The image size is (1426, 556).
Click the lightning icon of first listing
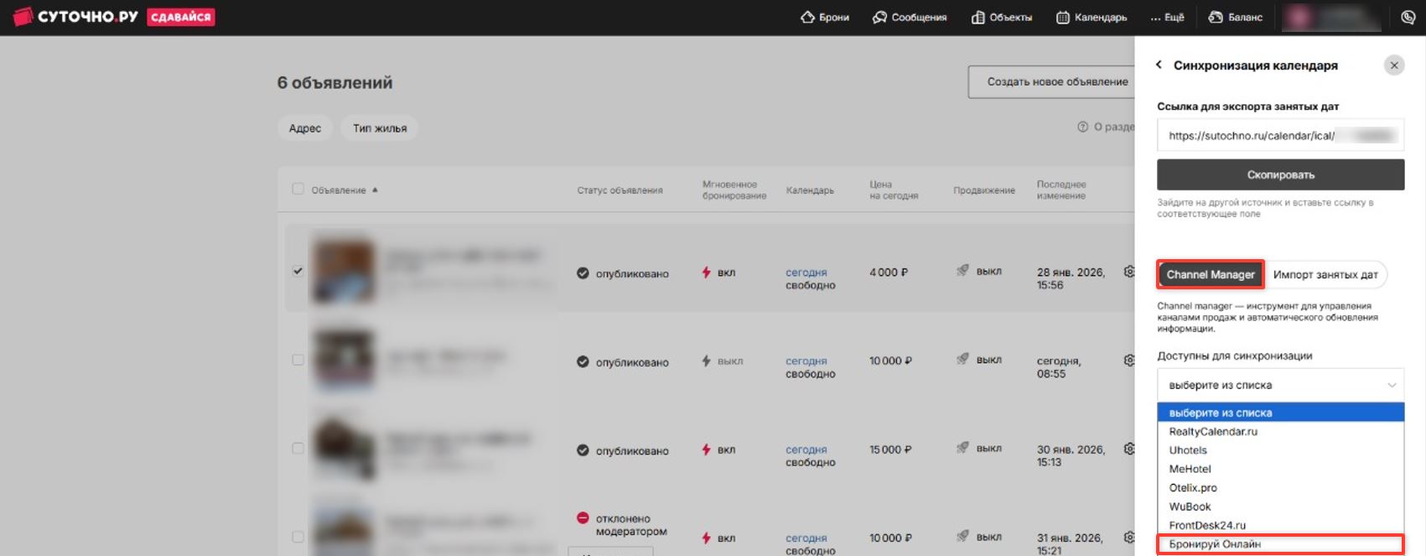[x=707, y=273]
